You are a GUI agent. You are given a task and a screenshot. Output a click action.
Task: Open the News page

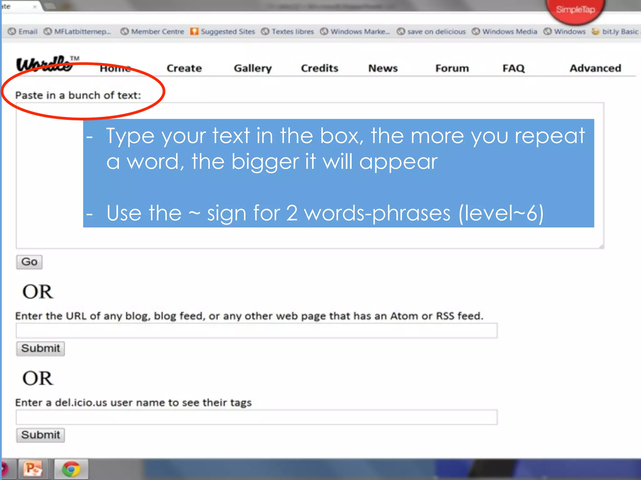[x=383, y=68]
